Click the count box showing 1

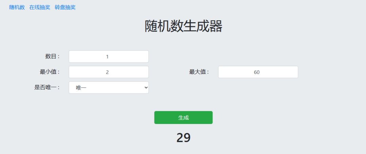(107, 56)
